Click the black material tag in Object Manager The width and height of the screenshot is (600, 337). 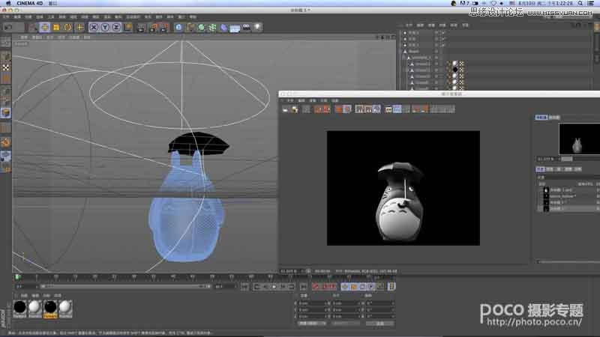point(455,70)
